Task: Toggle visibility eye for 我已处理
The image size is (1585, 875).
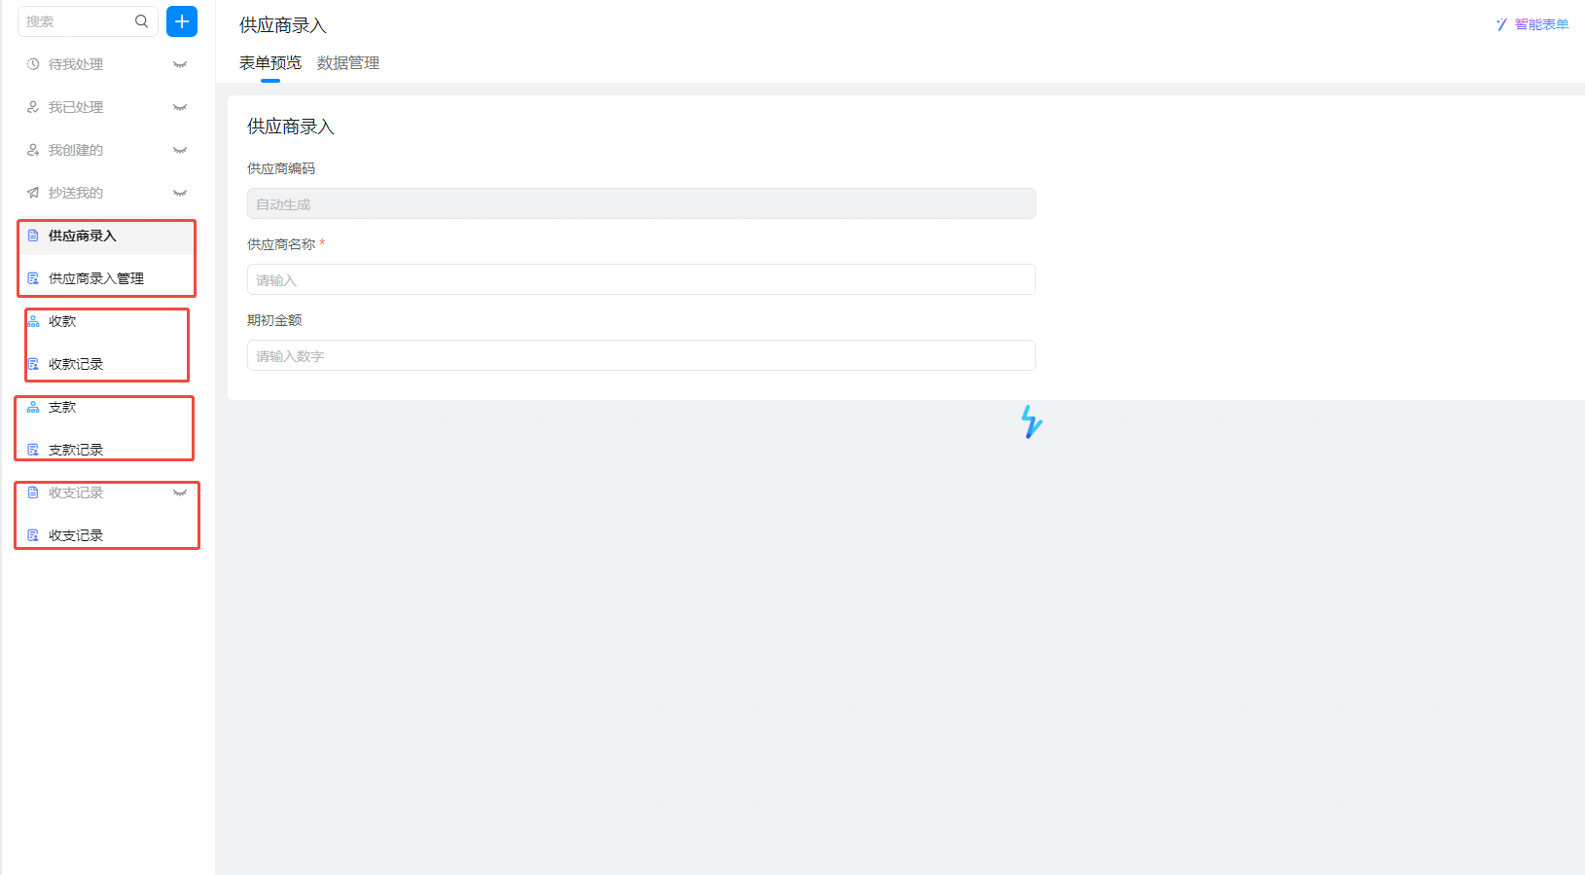Action: coord(180,107)
